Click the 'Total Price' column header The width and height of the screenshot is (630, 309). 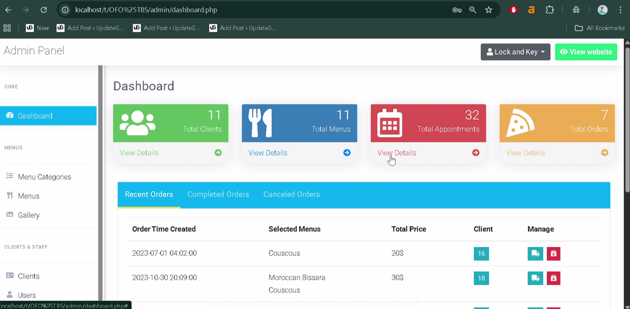pos(409,229)
